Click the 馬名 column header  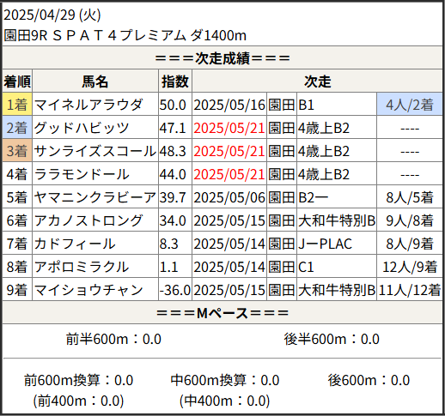95,81
